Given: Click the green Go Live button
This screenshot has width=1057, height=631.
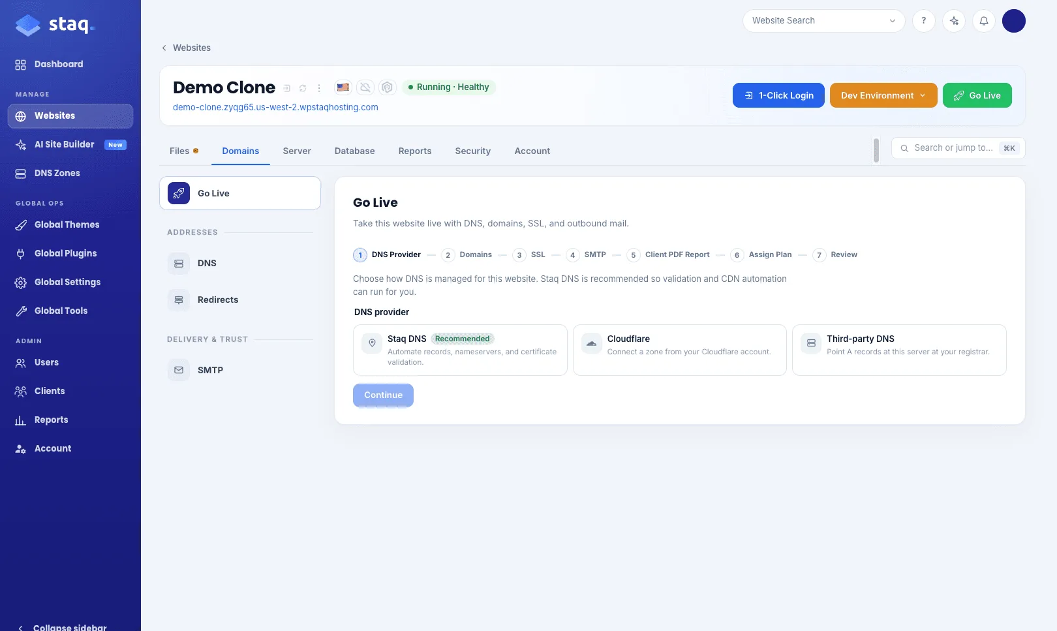Looking at the screenshot, I should [977, 95].
